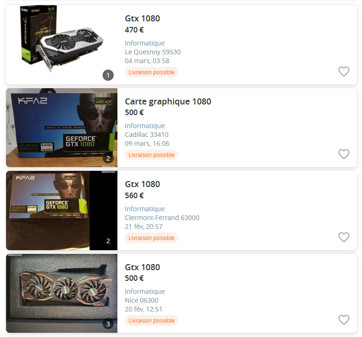Click Livraison possible tag on Clermont-Ferrand listing
362x337 pixels.
(151, 238)
